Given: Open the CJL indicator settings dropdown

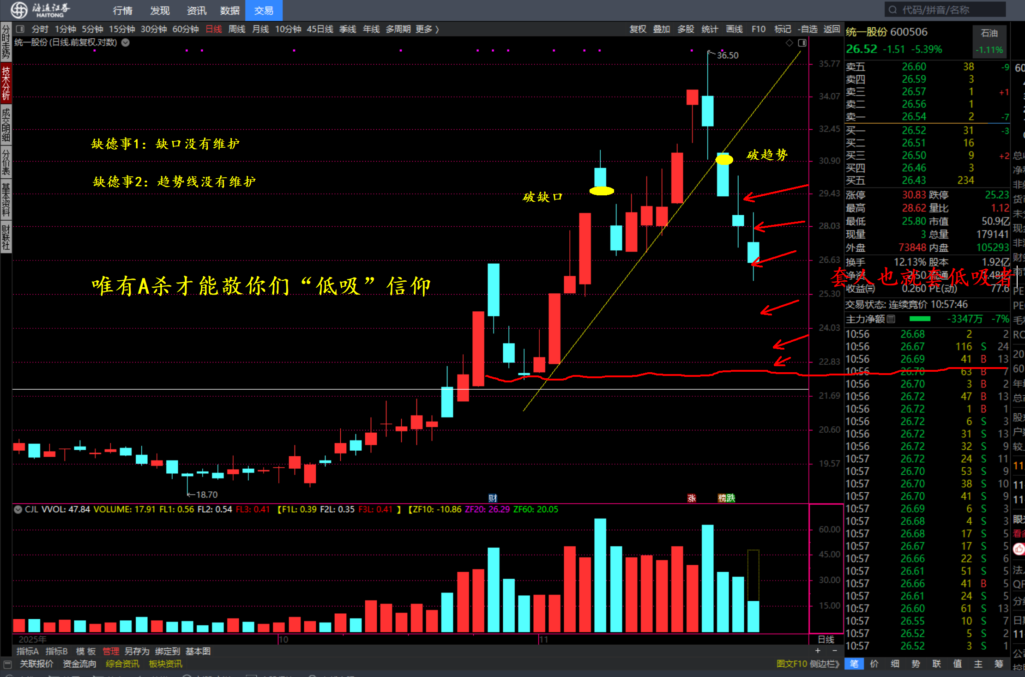Looking at the screenshot, I should [x=18, y=509].
